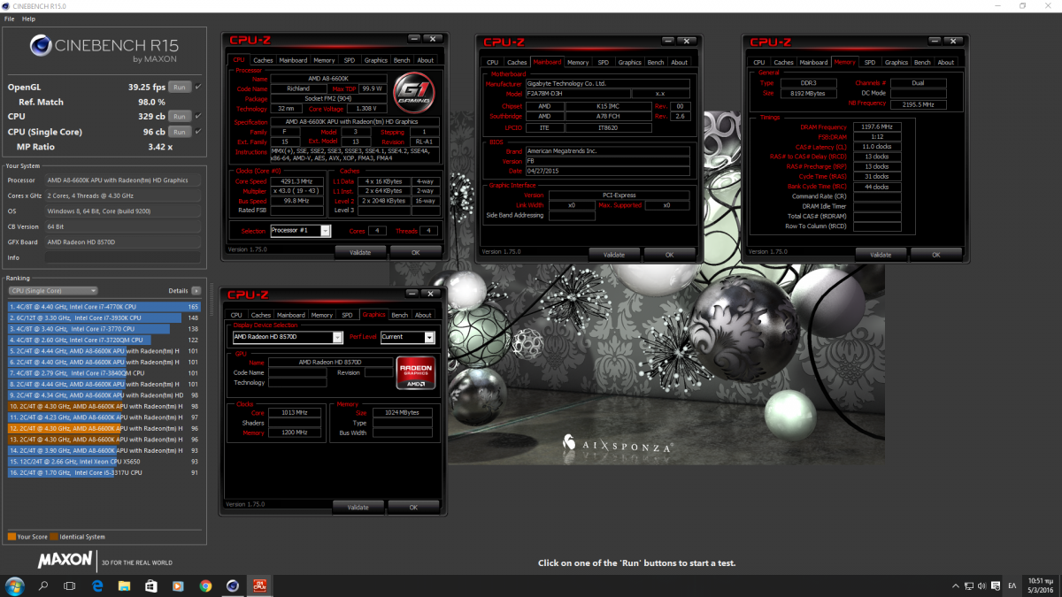1062x597 pixels.
Task: Click Validate in the CPU-Z Mainboard window
Action: (x=614, y=254)
